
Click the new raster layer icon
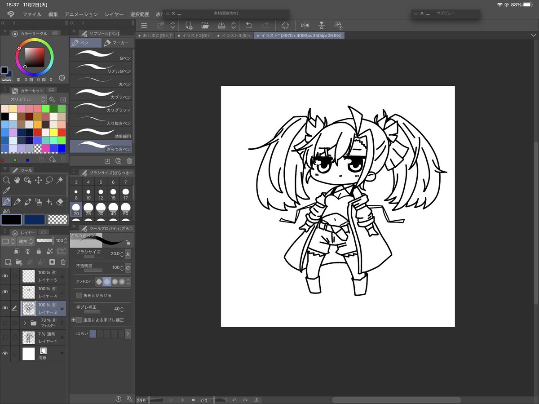[x=8, y=262]
